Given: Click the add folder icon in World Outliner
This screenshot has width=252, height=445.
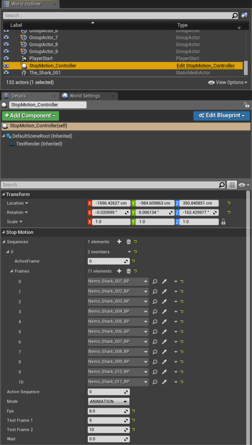Looking at the screenshot, I should pos(244,15).
